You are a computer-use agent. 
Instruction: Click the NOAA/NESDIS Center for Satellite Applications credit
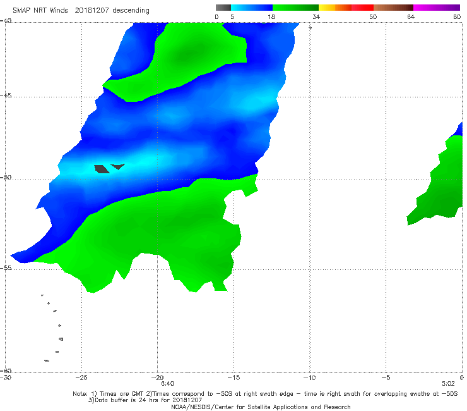coord(261,407)
